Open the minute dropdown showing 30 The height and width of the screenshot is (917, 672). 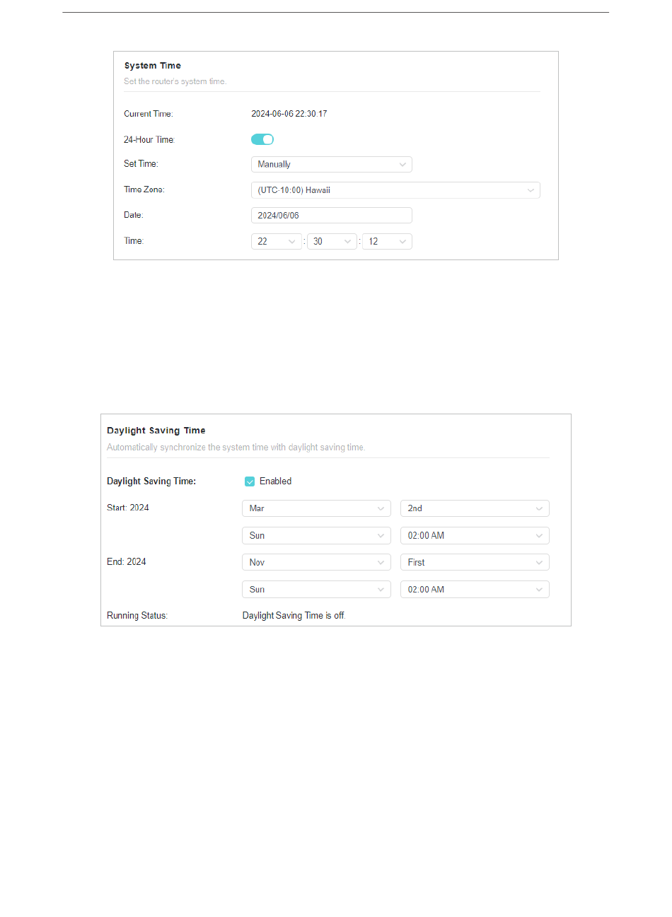[x=332, y=242]
